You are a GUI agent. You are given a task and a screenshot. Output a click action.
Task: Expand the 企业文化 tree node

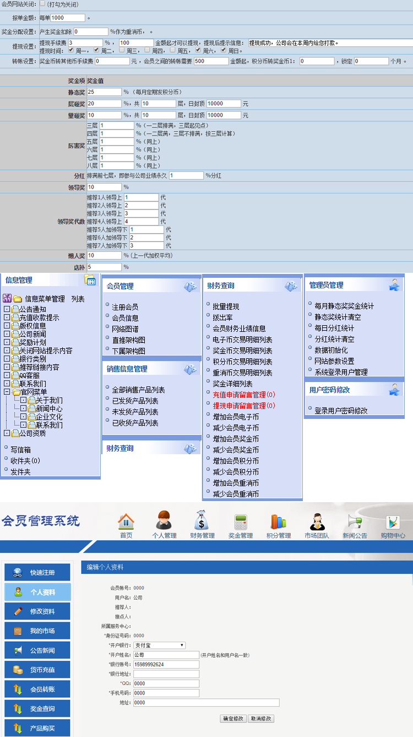[23, 417]
